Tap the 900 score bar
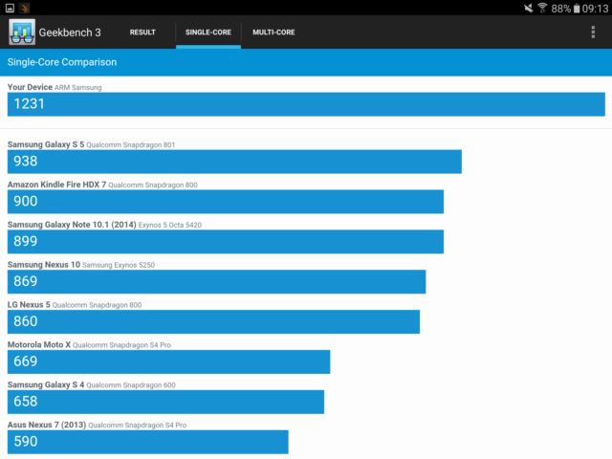 (x=226, y=202)
